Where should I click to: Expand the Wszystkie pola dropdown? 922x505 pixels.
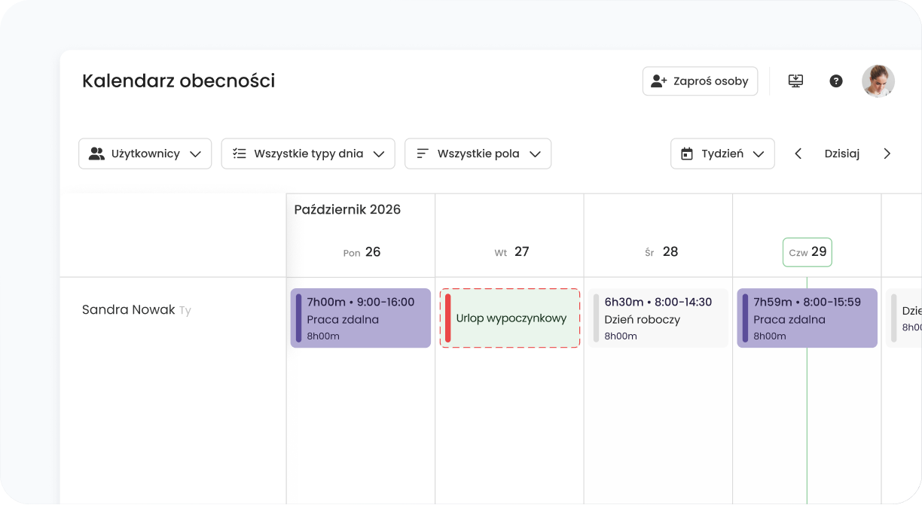pos(478,154)
